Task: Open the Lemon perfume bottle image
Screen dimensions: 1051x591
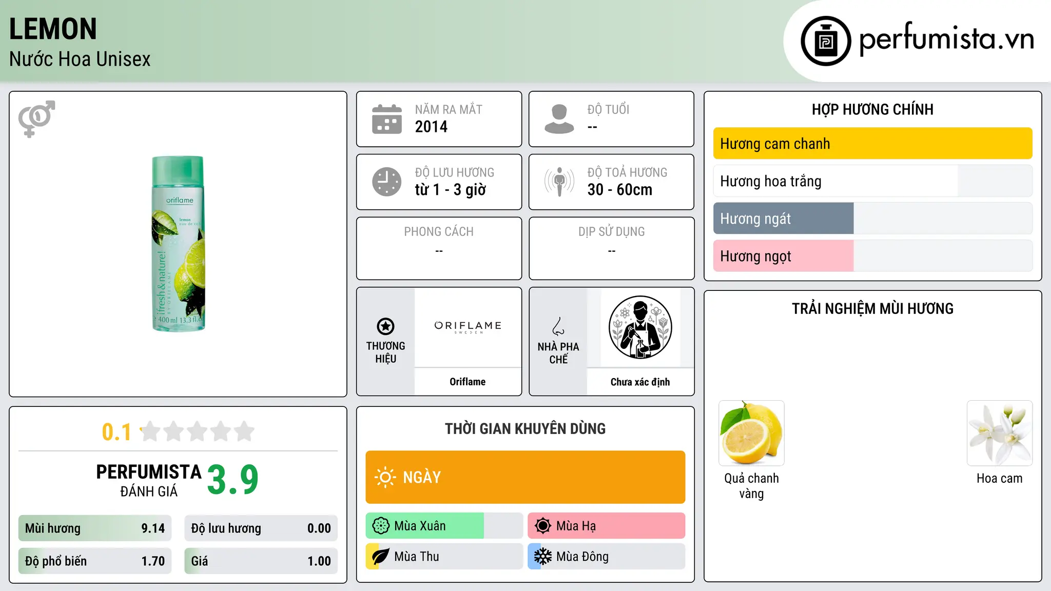Action: pos(179,244)
